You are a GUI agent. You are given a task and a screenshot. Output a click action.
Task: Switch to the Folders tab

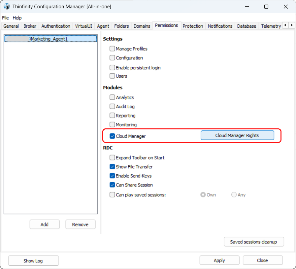click(x=121, y=26)
